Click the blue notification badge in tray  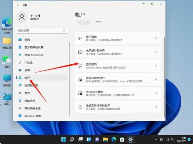tap(189, 139)
